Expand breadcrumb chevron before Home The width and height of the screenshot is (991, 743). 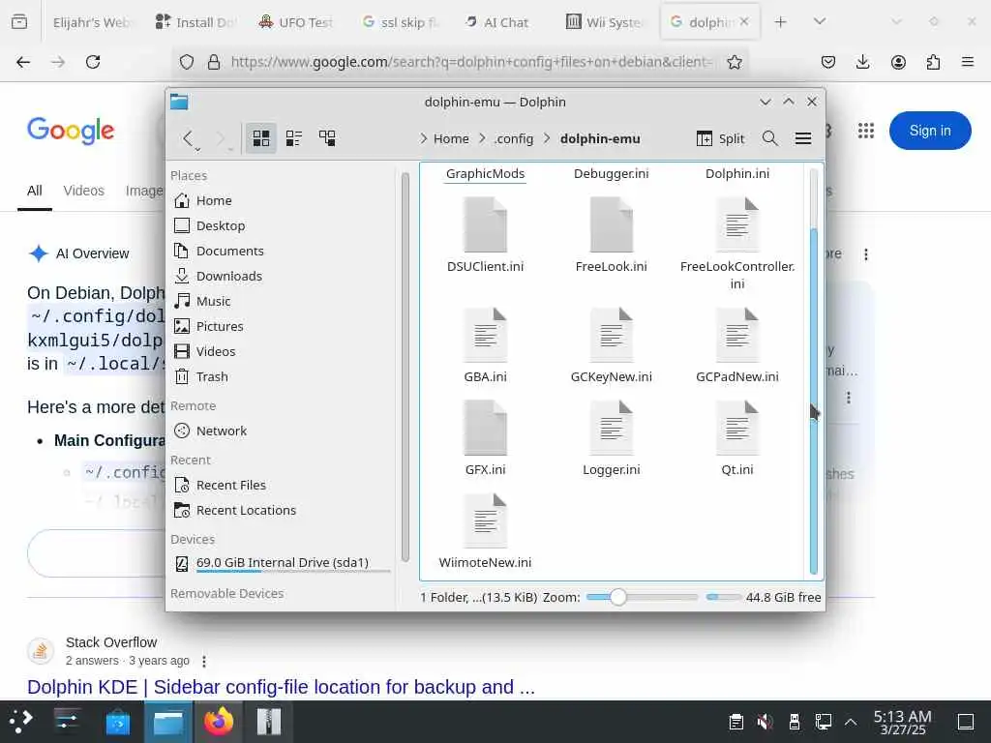pyautogui.click(x=423, y=138)
